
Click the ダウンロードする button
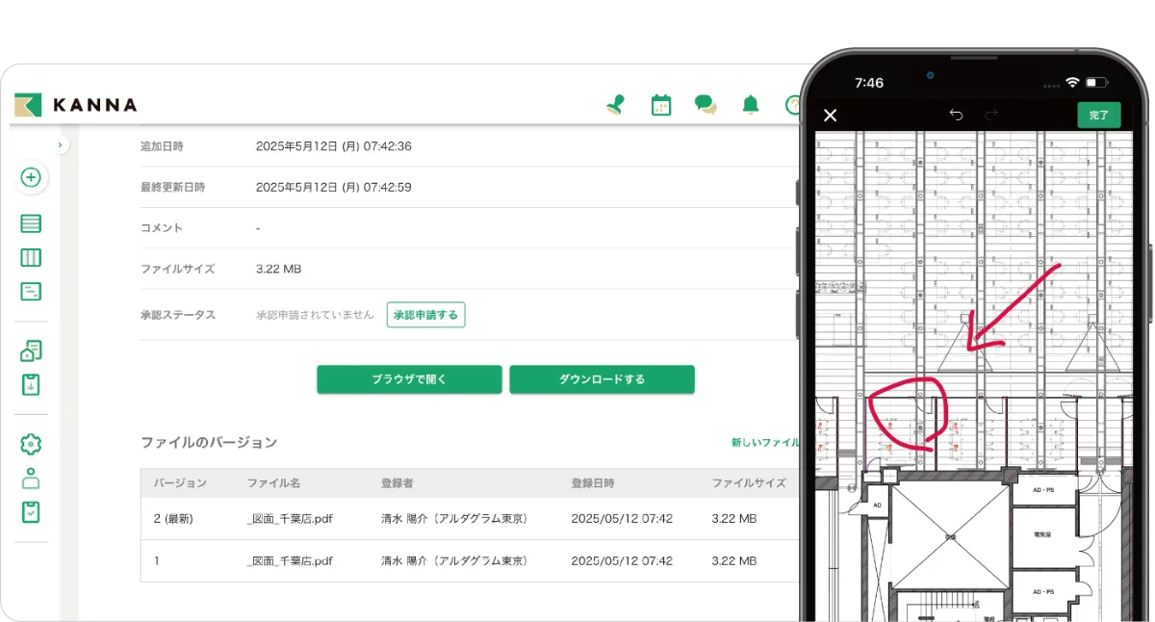[602, 379]
